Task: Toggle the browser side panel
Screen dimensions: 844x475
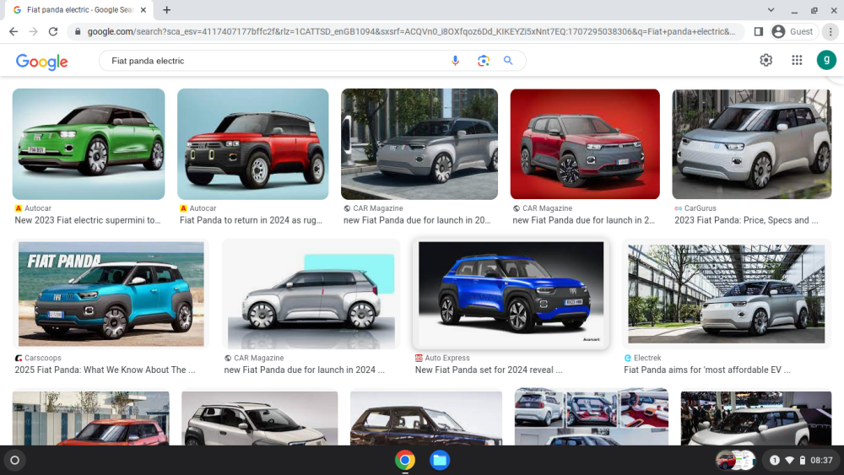Action: [x=759, y=32]
